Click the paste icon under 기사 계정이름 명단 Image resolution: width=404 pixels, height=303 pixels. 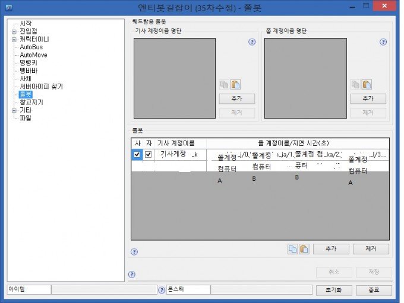coord(235,85)
